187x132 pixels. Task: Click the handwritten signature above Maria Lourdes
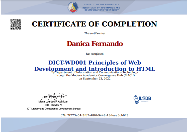pyautogui.click(x=54, y=97)
